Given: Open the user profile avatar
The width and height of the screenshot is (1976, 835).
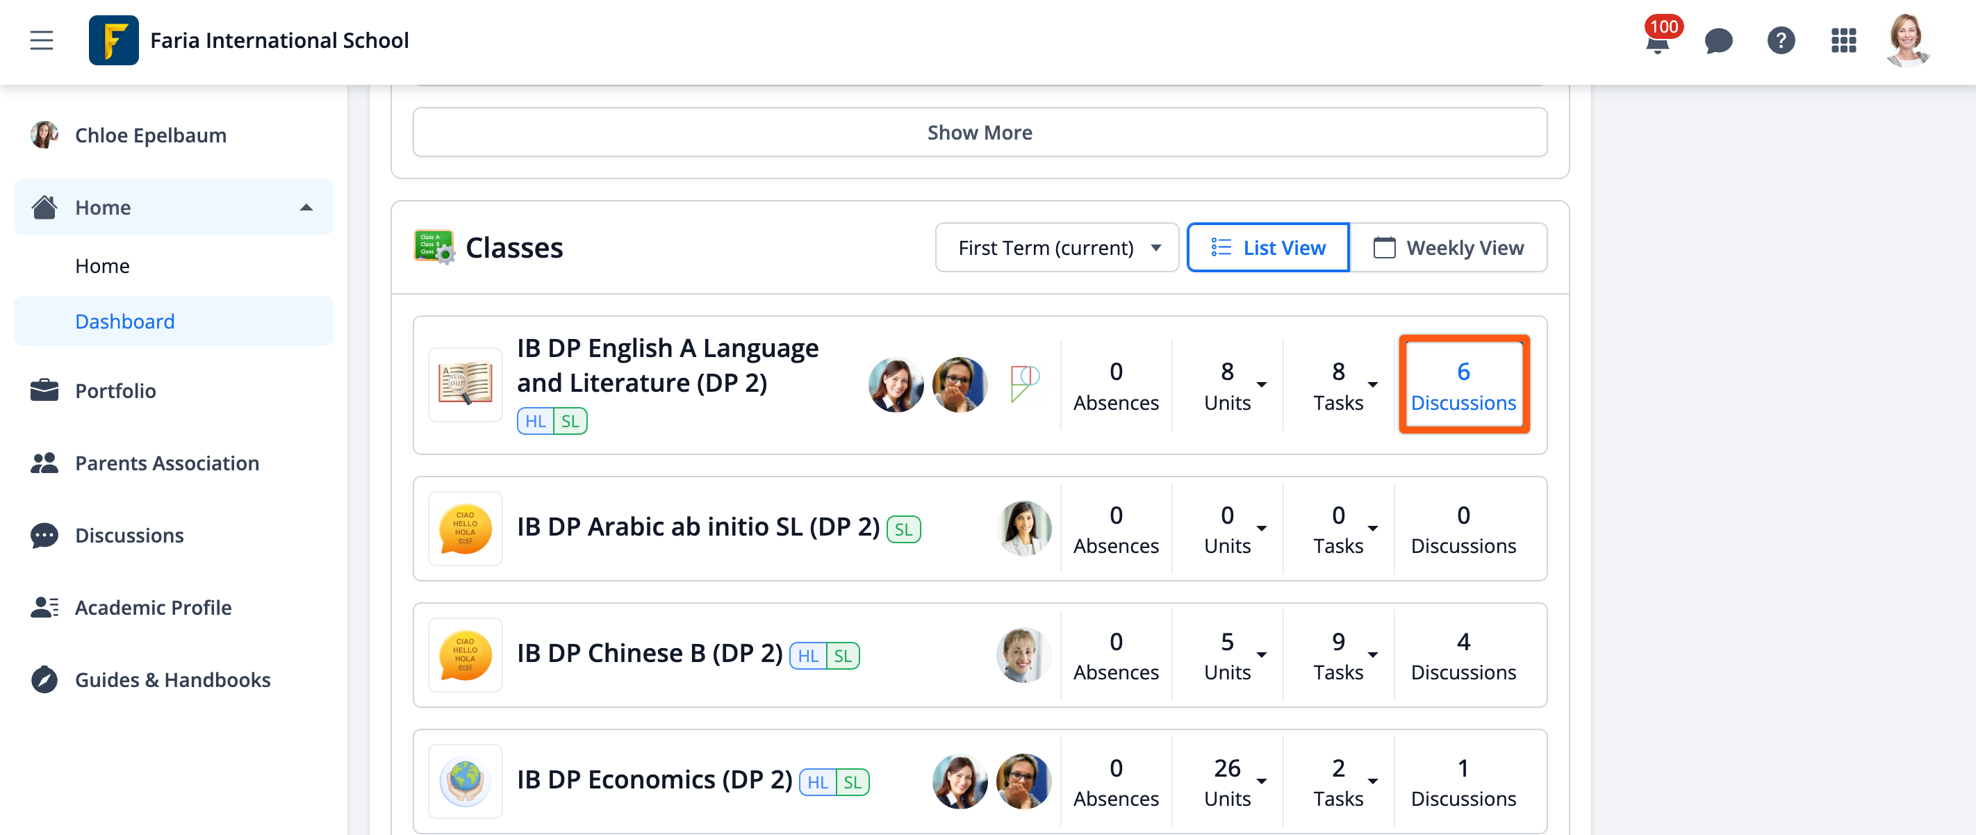Looking at the screenshot, I should point(1907,40).
